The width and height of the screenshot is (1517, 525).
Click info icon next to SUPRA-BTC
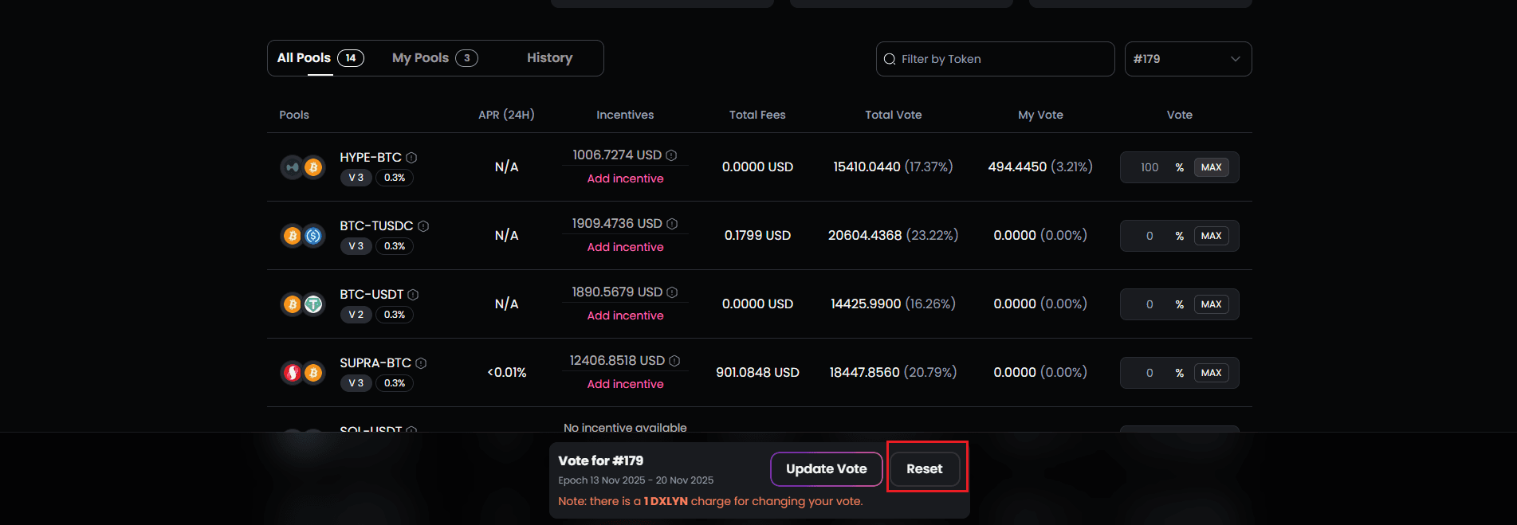coord(421,363)
